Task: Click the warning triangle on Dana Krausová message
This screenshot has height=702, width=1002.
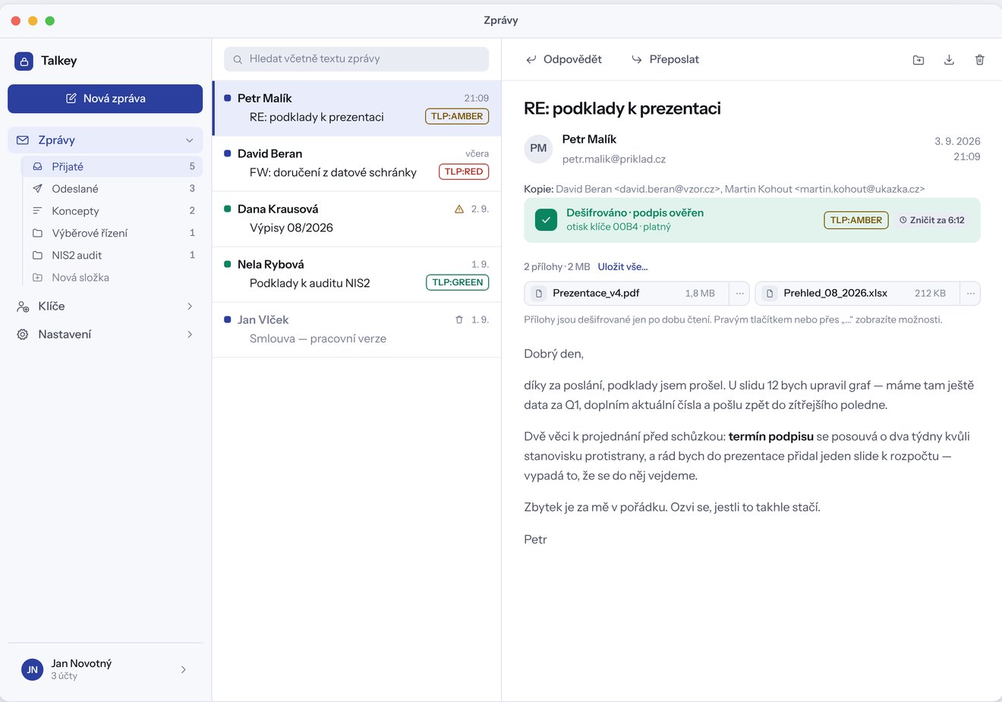Action: pos(459,209)
